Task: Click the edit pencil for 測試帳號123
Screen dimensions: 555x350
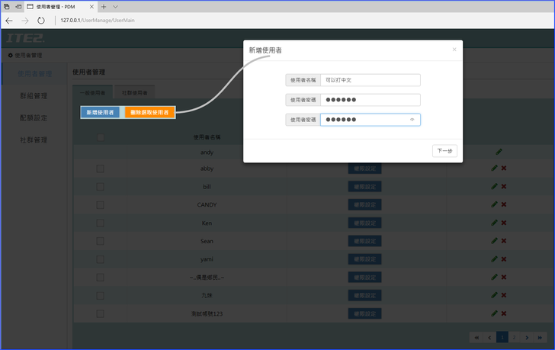Action: (x=495, y=313)
